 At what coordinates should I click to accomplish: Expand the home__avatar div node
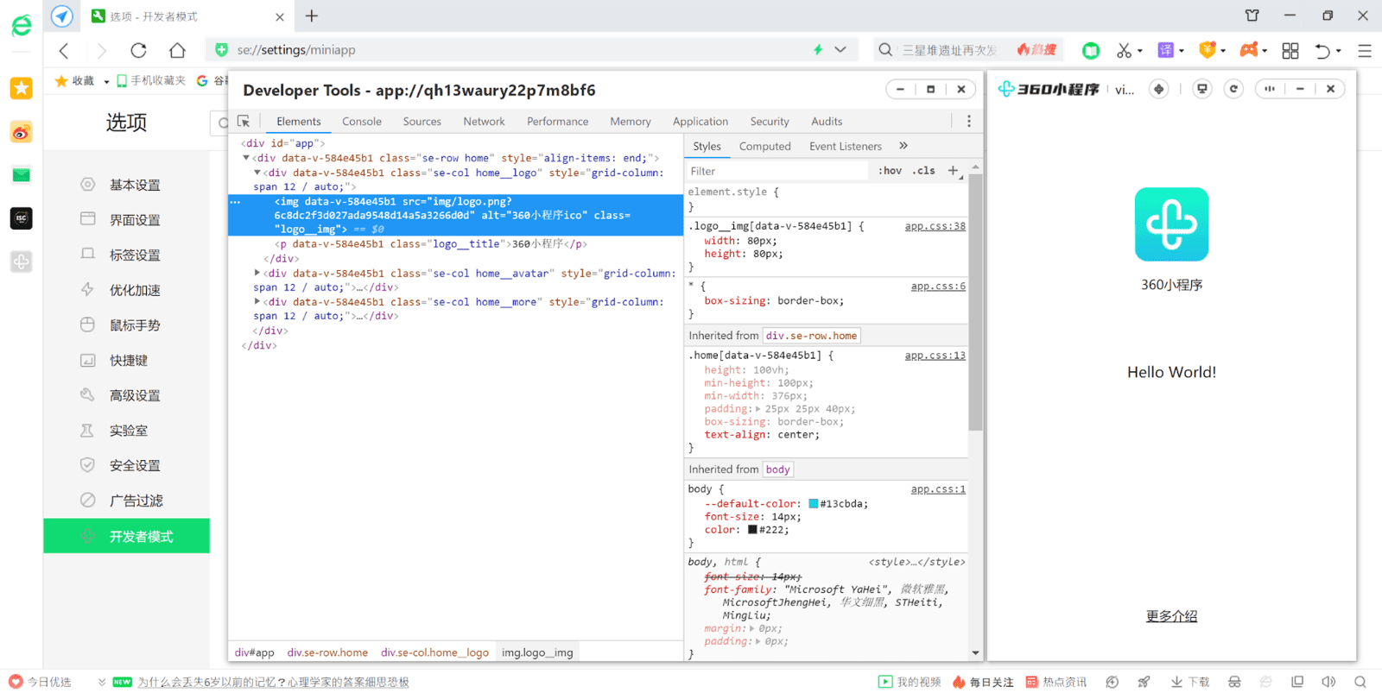click(x=257, y=273)
